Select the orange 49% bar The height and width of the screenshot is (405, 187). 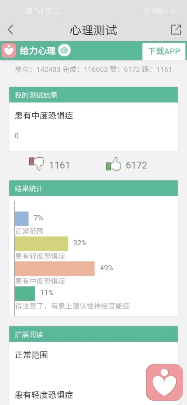(x=55, y=269)
